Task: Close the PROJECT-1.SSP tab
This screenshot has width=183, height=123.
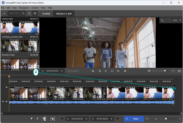Action: [73, 12]
